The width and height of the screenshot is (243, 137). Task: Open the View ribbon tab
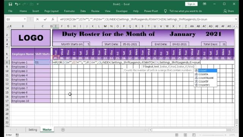point(107,11)
